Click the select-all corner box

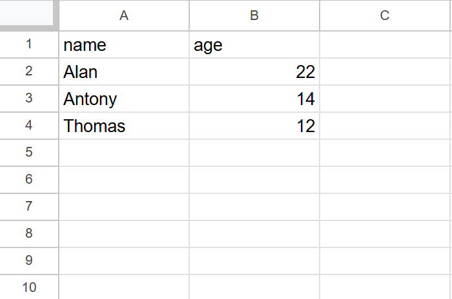click(x=28, y=15)
